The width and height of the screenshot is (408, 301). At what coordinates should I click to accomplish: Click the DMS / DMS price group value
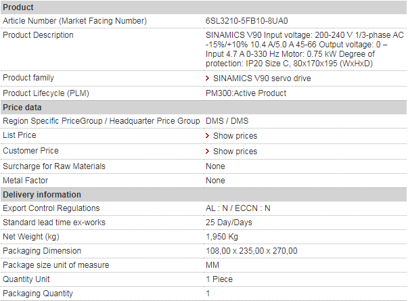pos(227,121)
